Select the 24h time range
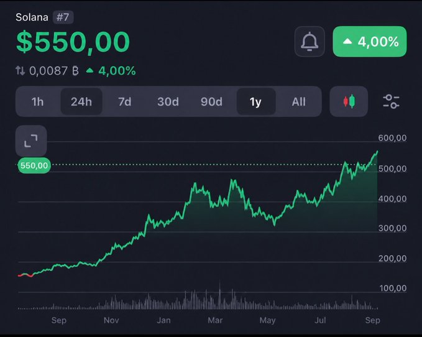 pyautogui.click(x=81, y=102)
